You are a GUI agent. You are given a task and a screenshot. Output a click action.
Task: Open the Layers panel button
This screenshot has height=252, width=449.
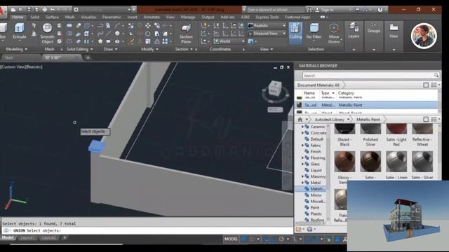[x=354, y=31]
